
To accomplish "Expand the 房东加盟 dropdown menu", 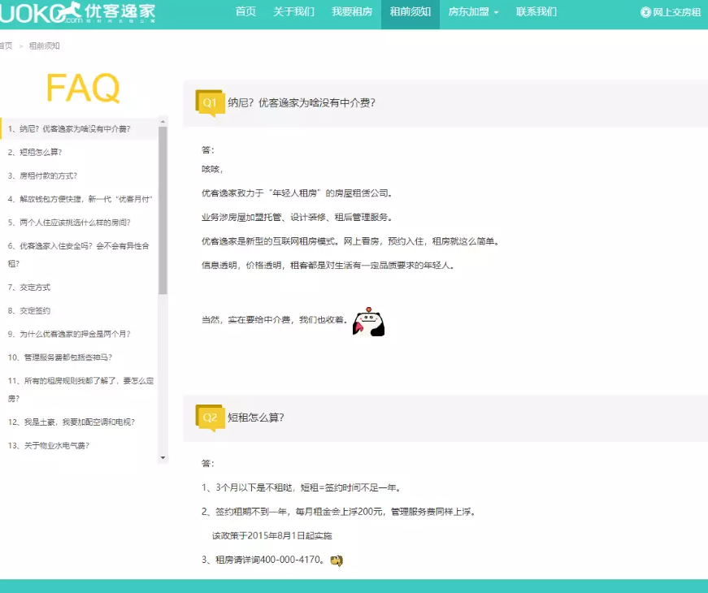I will (x=474, y=12).
